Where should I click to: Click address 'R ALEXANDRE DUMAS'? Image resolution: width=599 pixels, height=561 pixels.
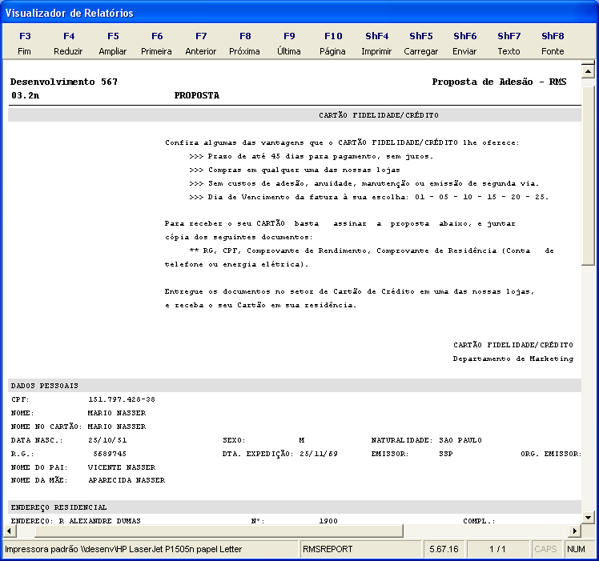[x=100, y=521]
